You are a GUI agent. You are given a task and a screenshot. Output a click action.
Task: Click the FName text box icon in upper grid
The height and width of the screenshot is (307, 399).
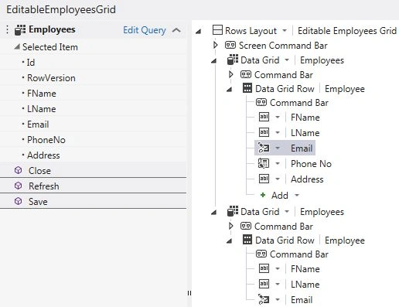click(x=264, y=117)
